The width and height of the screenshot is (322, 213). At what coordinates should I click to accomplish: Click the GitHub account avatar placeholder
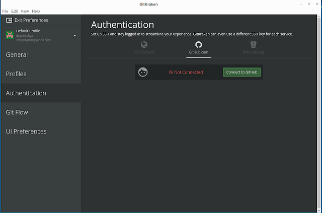(143, 72)
